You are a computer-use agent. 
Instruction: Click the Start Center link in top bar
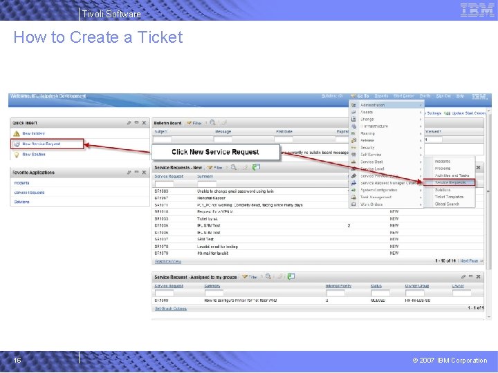404,96
